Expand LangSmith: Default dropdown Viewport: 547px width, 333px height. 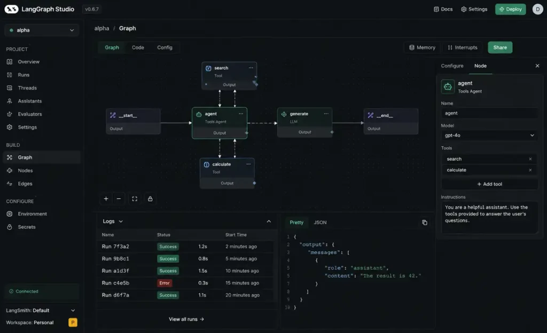point(41,311)
